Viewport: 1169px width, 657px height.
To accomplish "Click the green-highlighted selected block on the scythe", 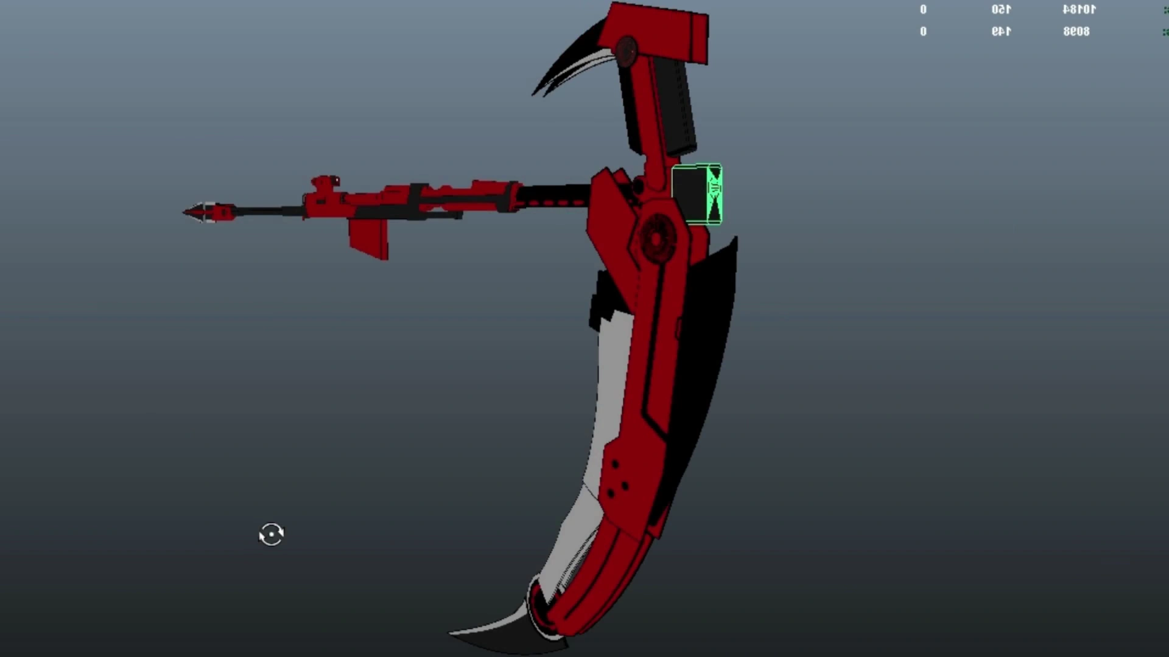I will (x=697, y=195).
